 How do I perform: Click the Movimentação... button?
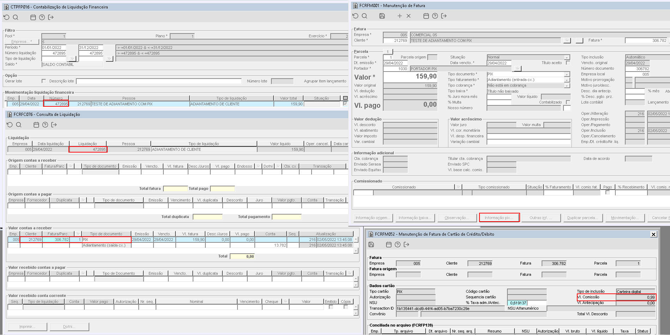click(x=625, y=218)
